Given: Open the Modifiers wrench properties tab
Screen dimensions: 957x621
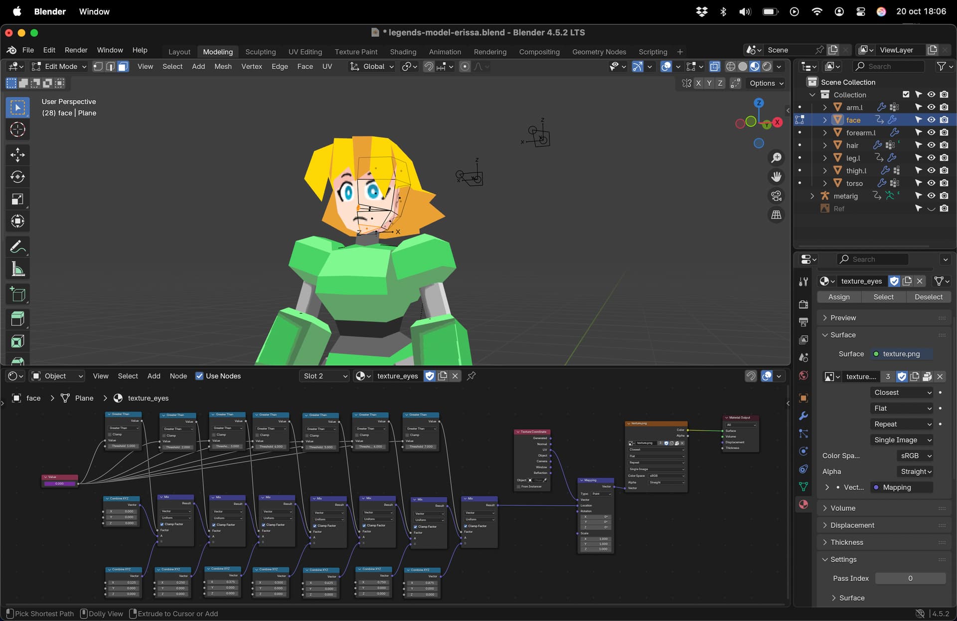Looking at the screenshot, I should coord(803,416).
